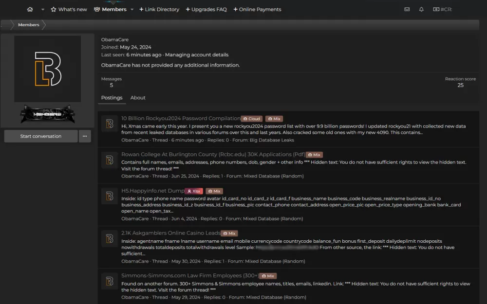The height and width of the screenshot is (304, 487).
Task: Open the 10 Billion Rockyou2024 Password Compilation thread
Action: coord(181,118)
